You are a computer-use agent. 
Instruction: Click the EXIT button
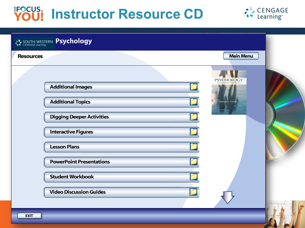(29, 216)
